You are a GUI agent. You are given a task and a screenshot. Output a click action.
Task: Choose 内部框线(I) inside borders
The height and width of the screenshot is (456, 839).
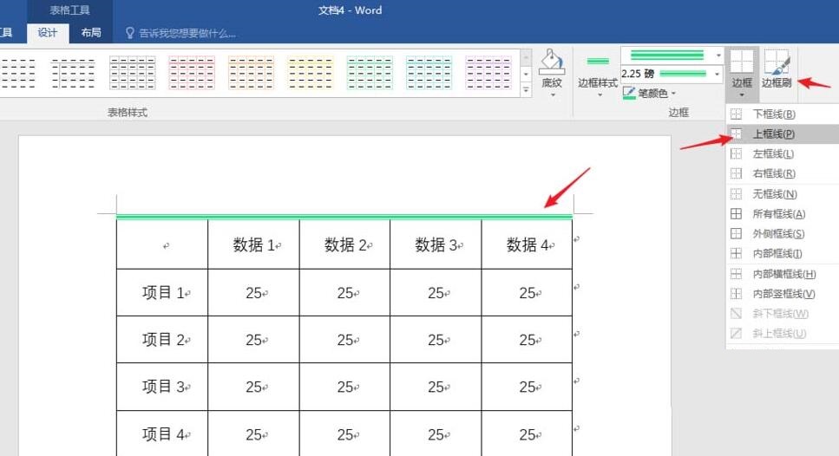[x=783, y=253]
